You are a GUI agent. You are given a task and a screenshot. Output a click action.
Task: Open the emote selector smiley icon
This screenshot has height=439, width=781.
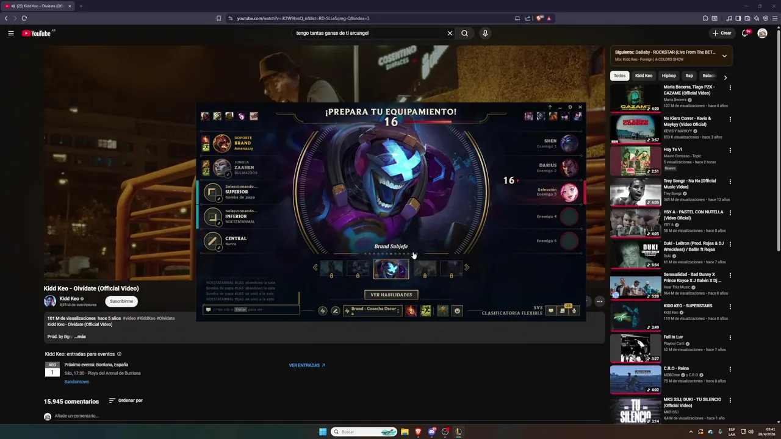coord(457,311)
